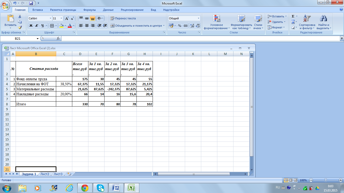Toggle Bold (Ж) formatting
Image resolution: width=344 pixels, height=193 pixels.
(x=31, y=26)
